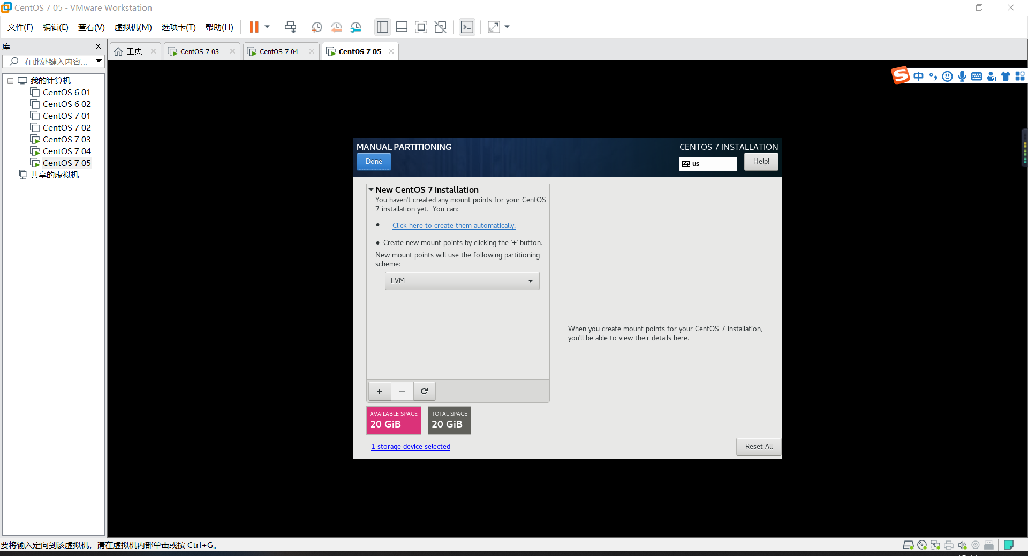The image size is (1028, 556).
Task: Click link to create mount points automatically
Action: tap(453, 226)
